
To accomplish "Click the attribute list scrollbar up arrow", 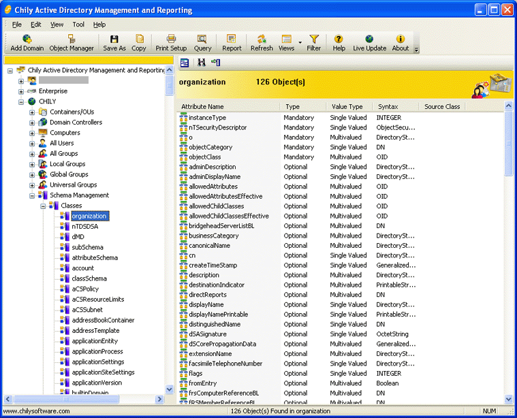I will click(508, 106).
